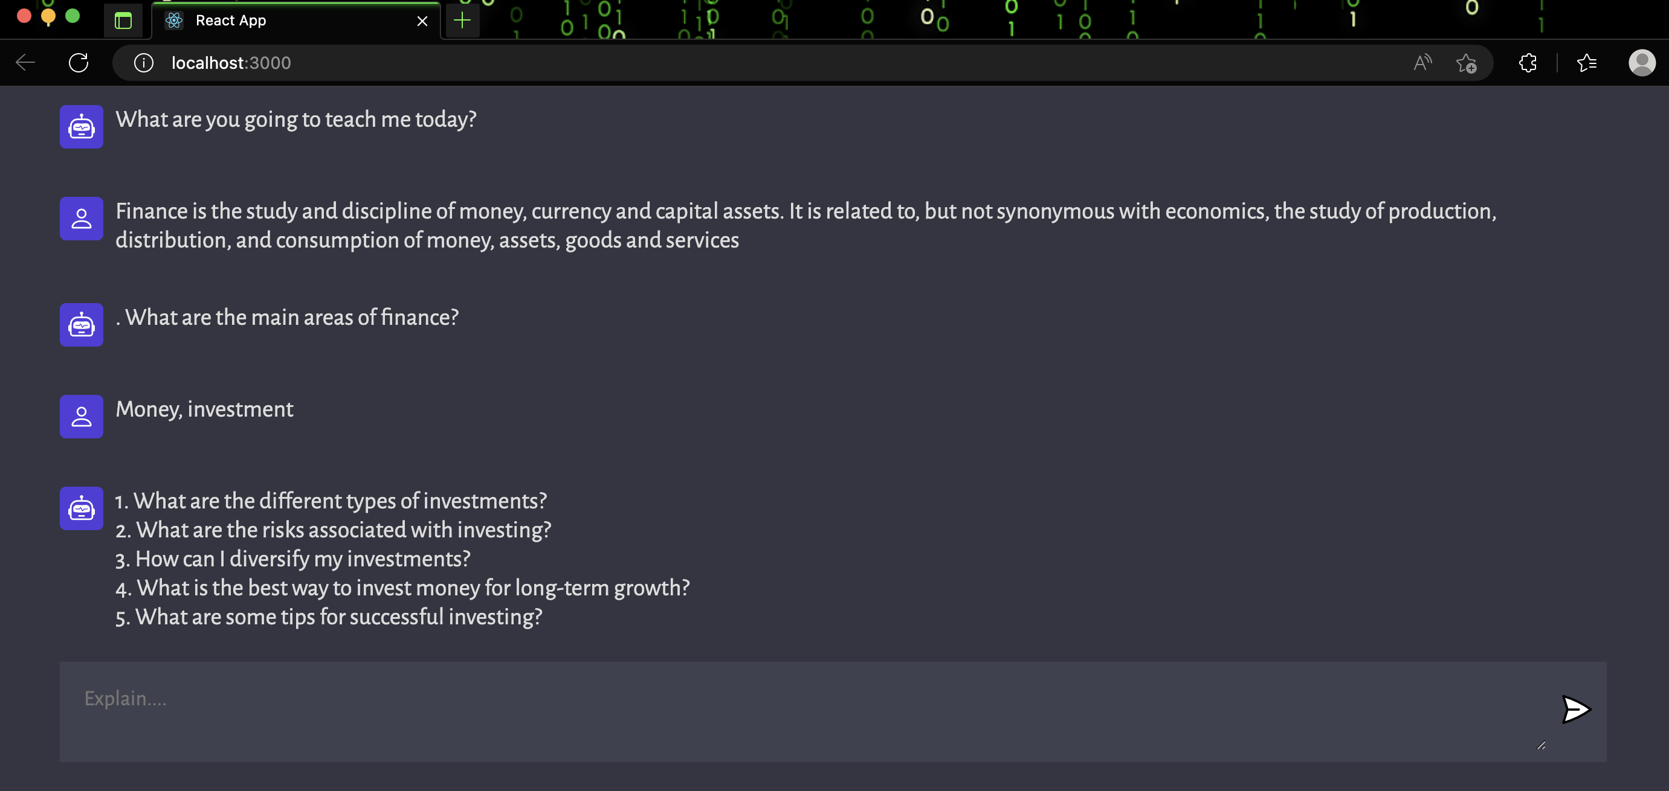Open browser extensions puzzle icon

1528,63
